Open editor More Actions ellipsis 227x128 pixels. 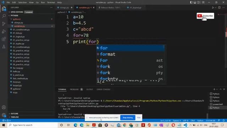coord(224,7)
